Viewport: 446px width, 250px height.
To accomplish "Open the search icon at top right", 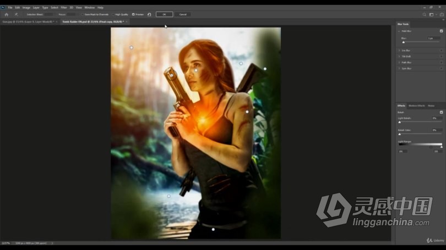I will coord(425,14).
